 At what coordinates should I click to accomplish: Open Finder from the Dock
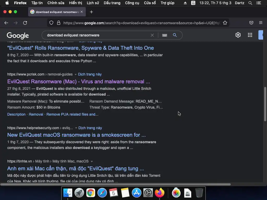(68, 193)
